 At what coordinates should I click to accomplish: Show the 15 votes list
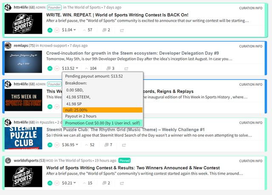click(x=88, y=183)
